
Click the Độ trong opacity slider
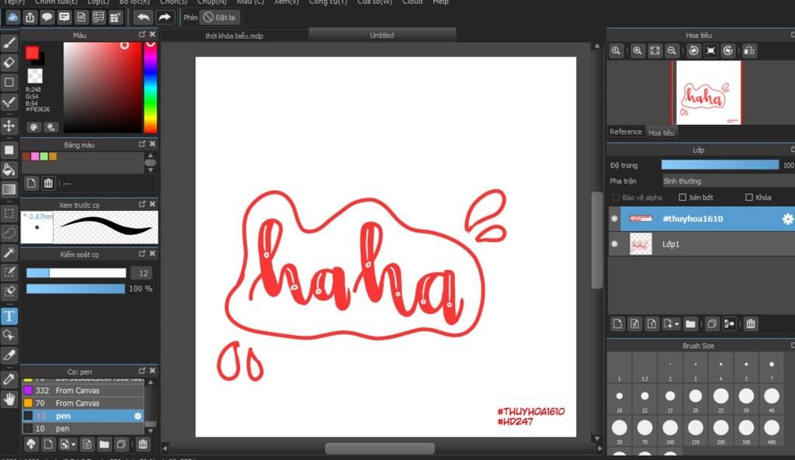720,164
